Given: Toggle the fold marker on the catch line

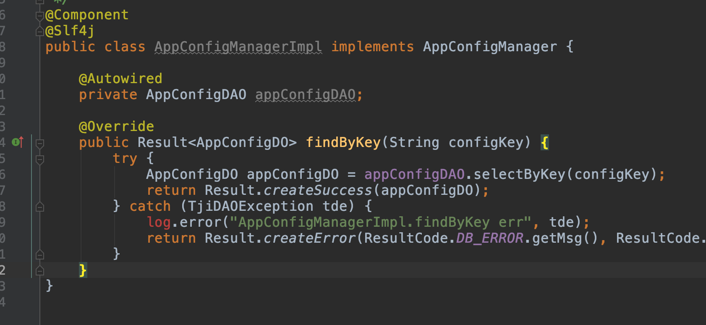Looking at the screenshot, I should (40, 207).
